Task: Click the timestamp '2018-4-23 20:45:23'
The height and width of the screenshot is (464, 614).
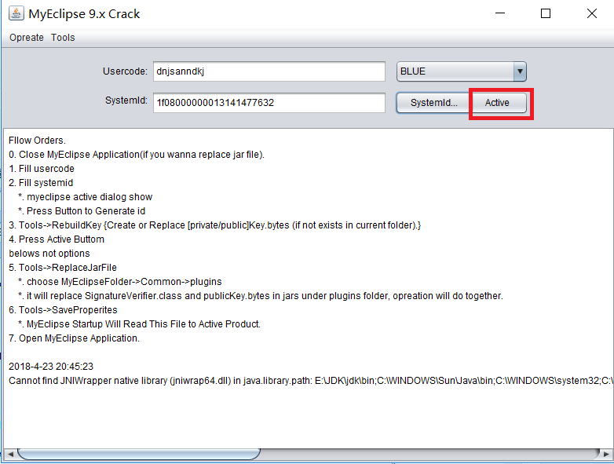Action: click(51, 367)
